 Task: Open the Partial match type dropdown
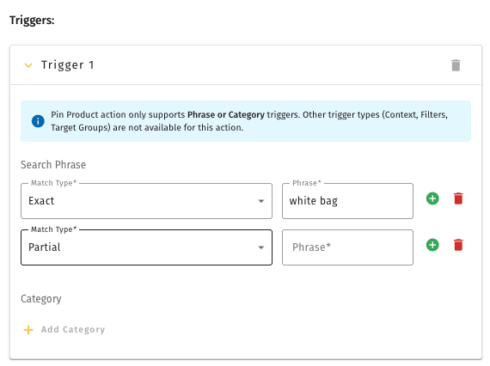coord(146,247)
